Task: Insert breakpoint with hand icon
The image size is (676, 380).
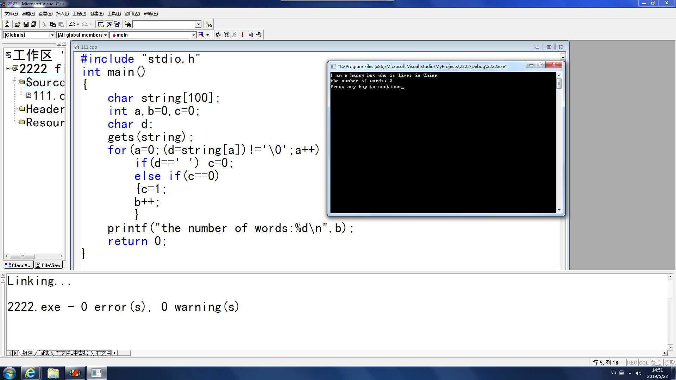Action: (259, 35)
